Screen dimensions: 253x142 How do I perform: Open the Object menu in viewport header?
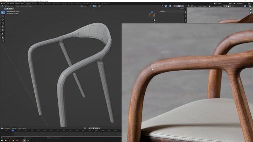coord(30,6)
